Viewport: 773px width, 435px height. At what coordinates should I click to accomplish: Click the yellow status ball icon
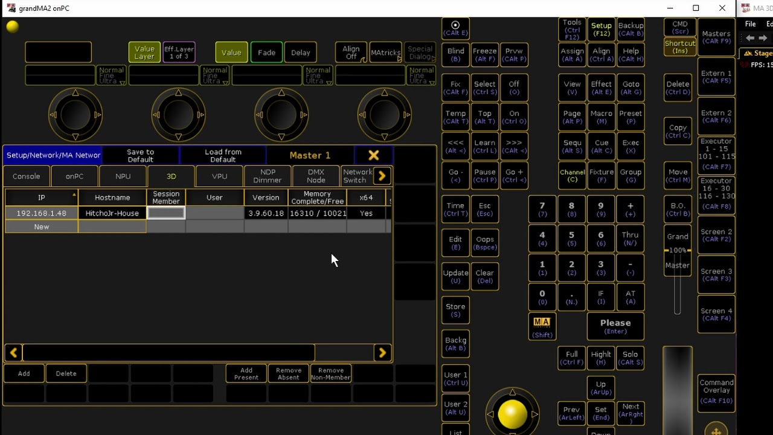(12, 27)
